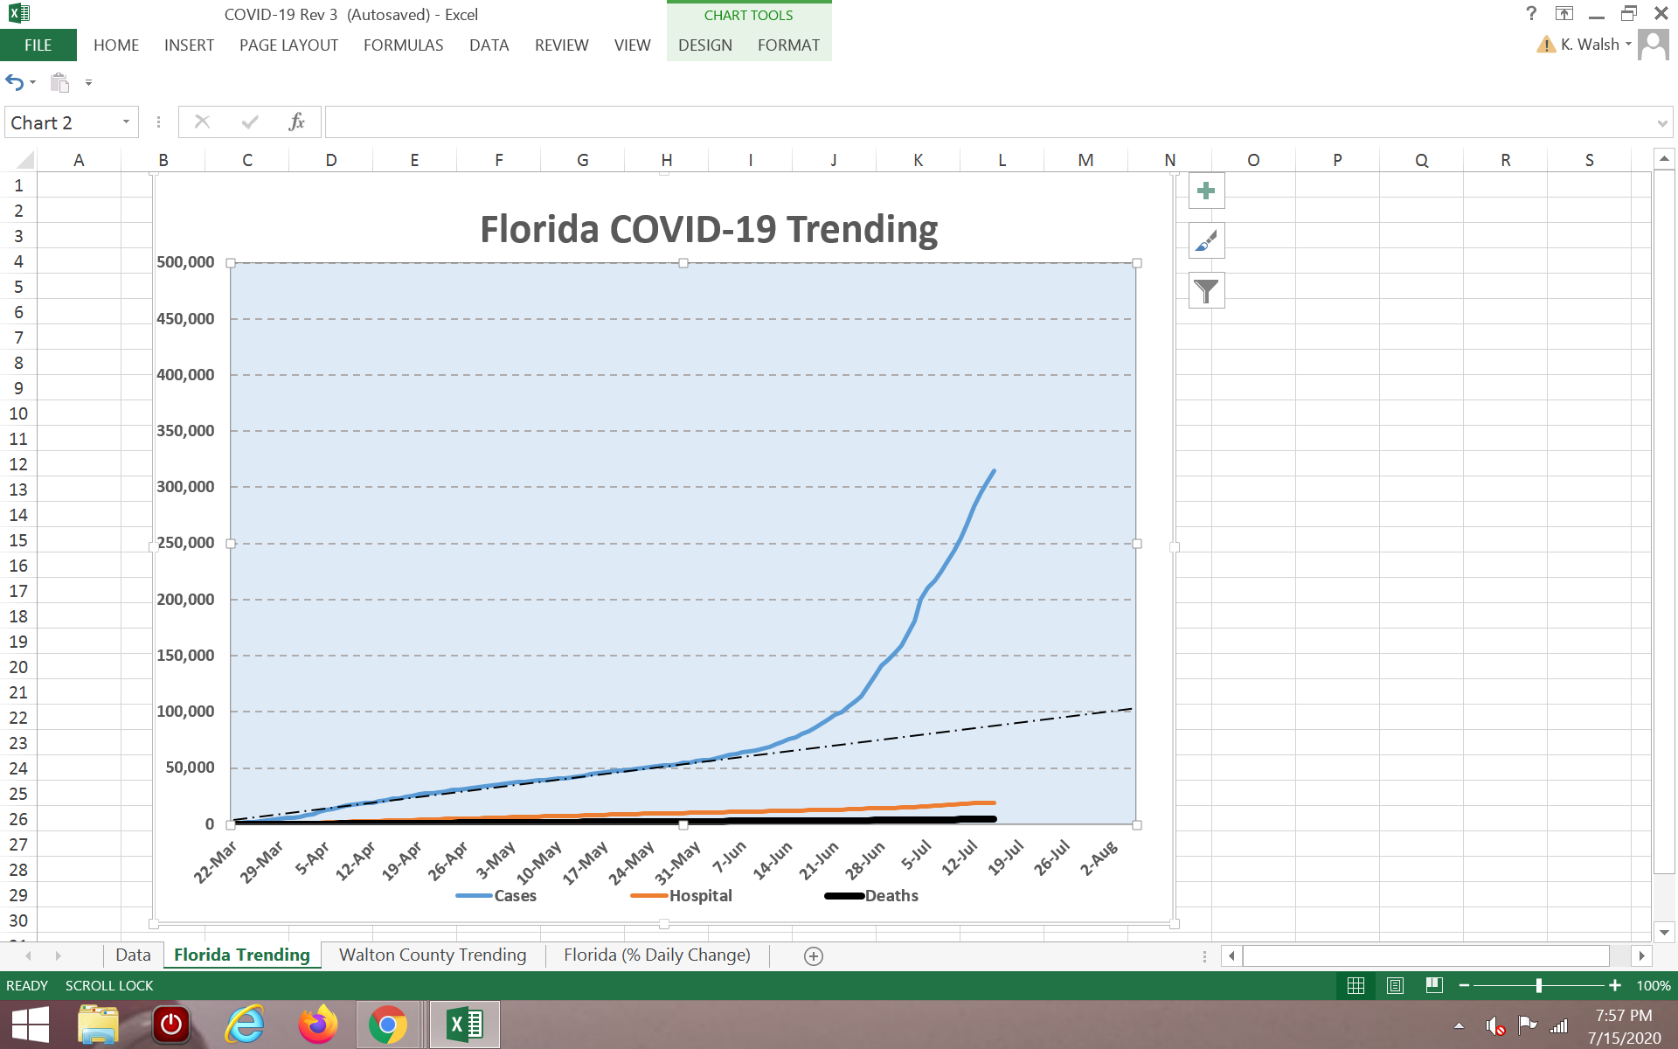This screenshot has height=1049, width=1678.
Task: Click the Chart Elements plus icon
Action: point(1206,191)
